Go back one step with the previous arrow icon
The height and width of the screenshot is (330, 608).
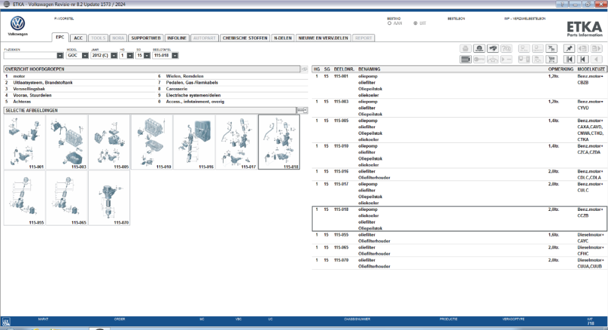pyautogui.click(x=583, y=60)
